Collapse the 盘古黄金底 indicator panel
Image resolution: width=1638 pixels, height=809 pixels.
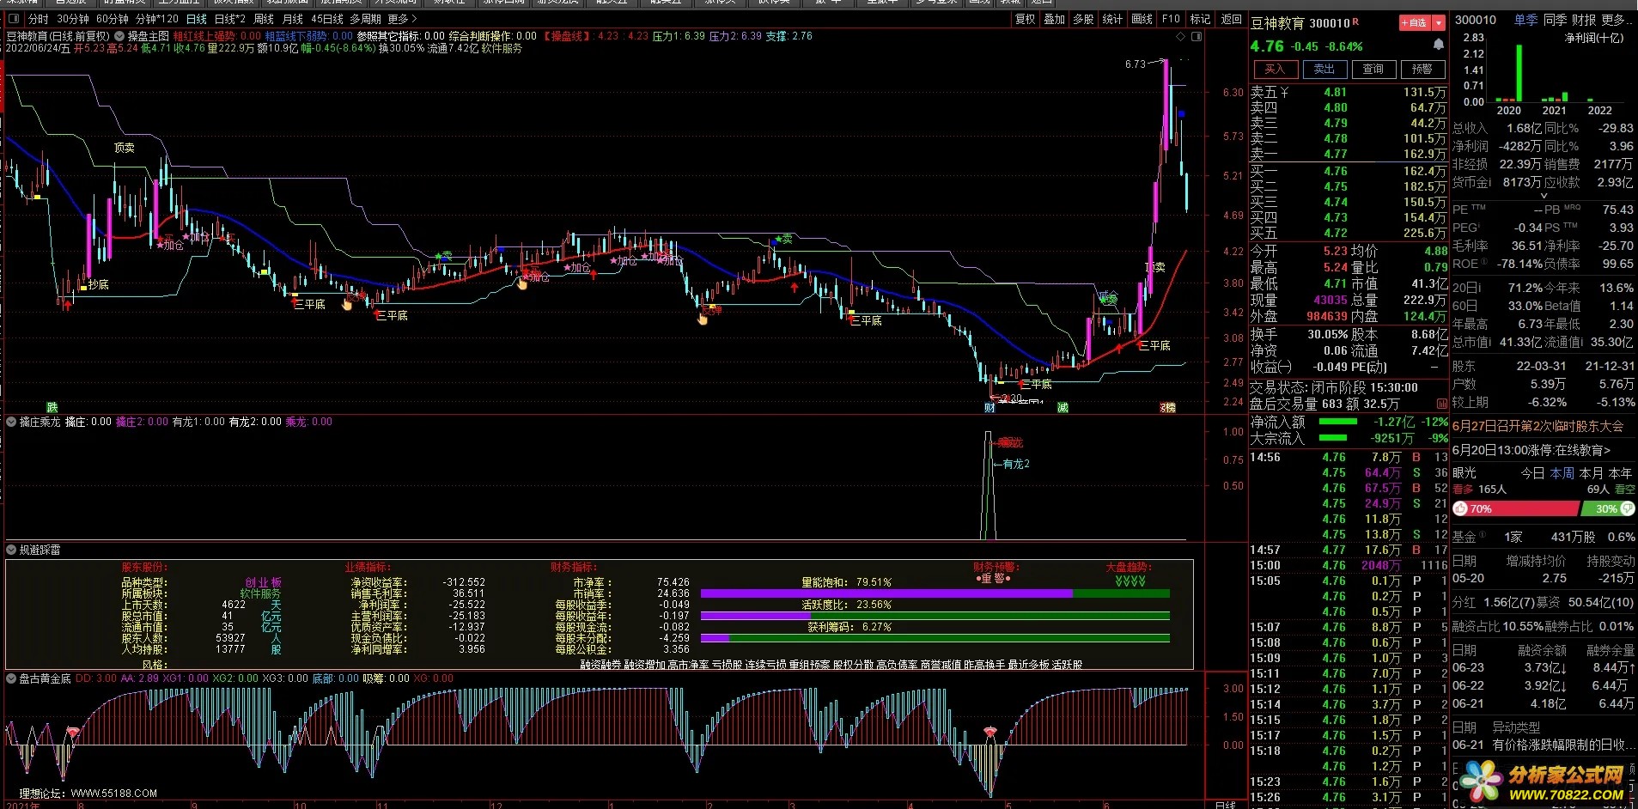12,678
